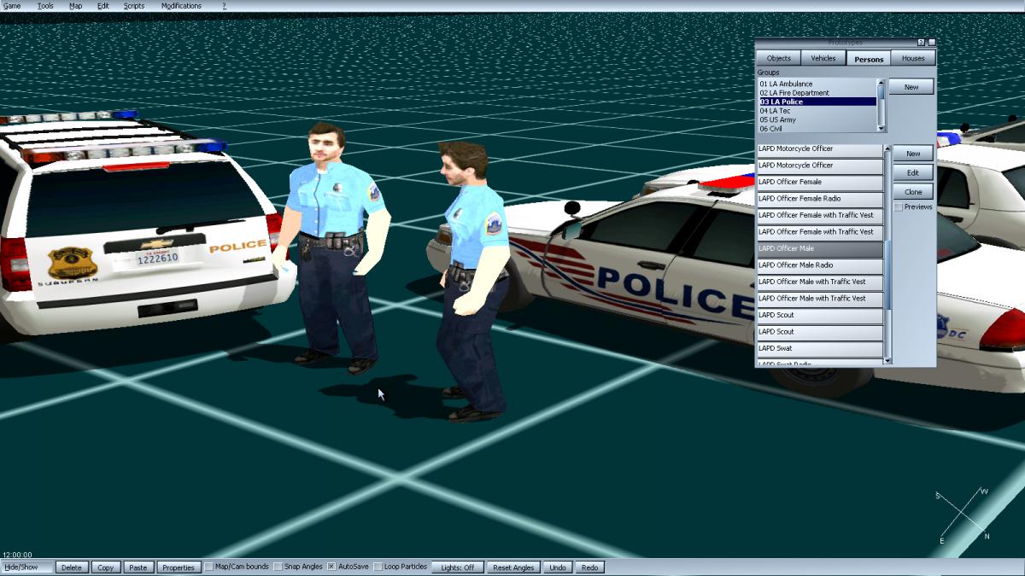This screenshot has height=576, width=1025.
Task: Click the Delete button
Action: click(72, 567)
